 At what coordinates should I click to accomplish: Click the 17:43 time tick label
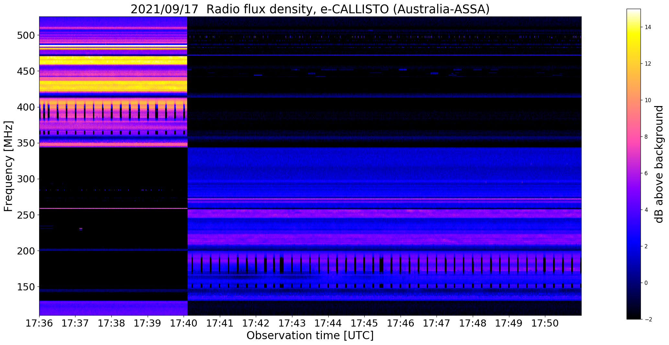(x=292, y=323)
